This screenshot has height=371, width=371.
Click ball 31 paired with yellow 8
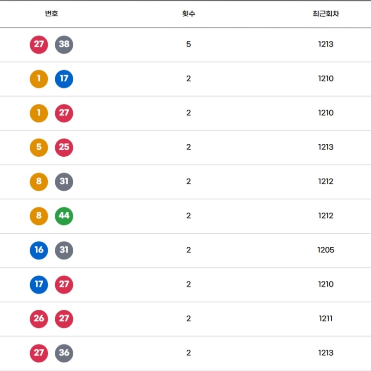[64, 182]
